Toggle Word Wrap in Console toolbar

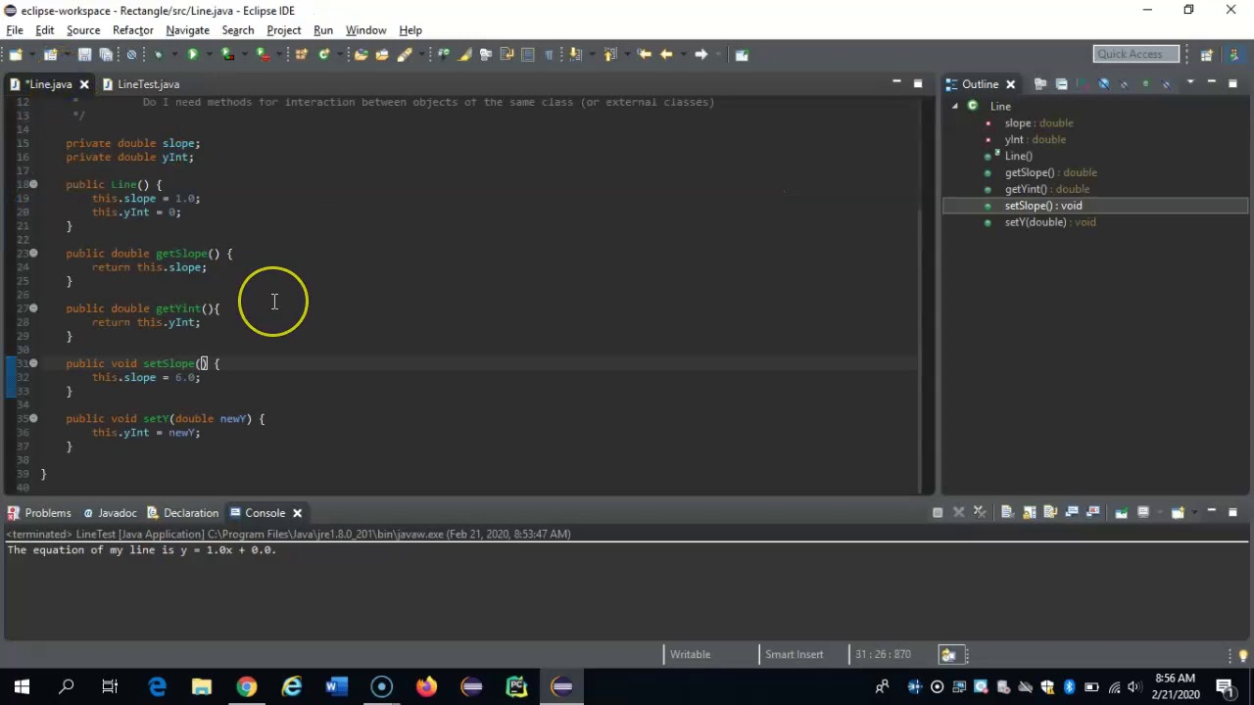(x=1050, y=512)
